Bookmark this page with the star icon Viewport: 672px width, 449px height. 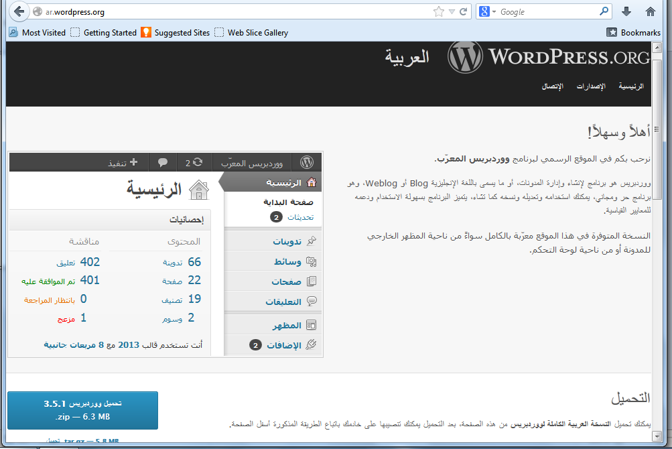438,11
